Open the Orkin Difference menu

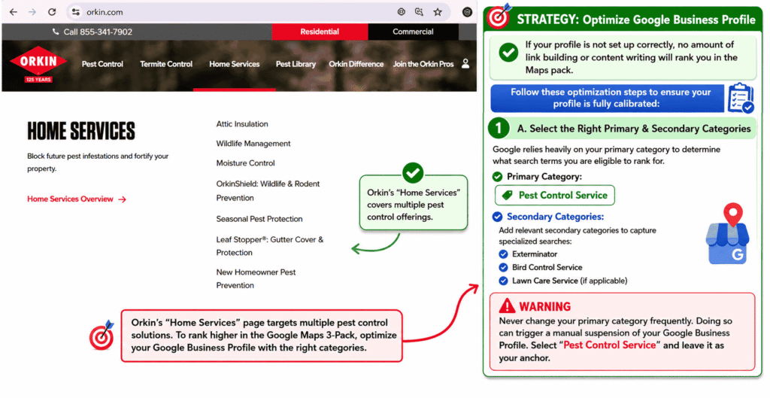point(356,64)
